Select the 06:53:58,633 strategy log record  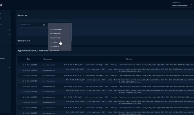[x=106, y=97]
